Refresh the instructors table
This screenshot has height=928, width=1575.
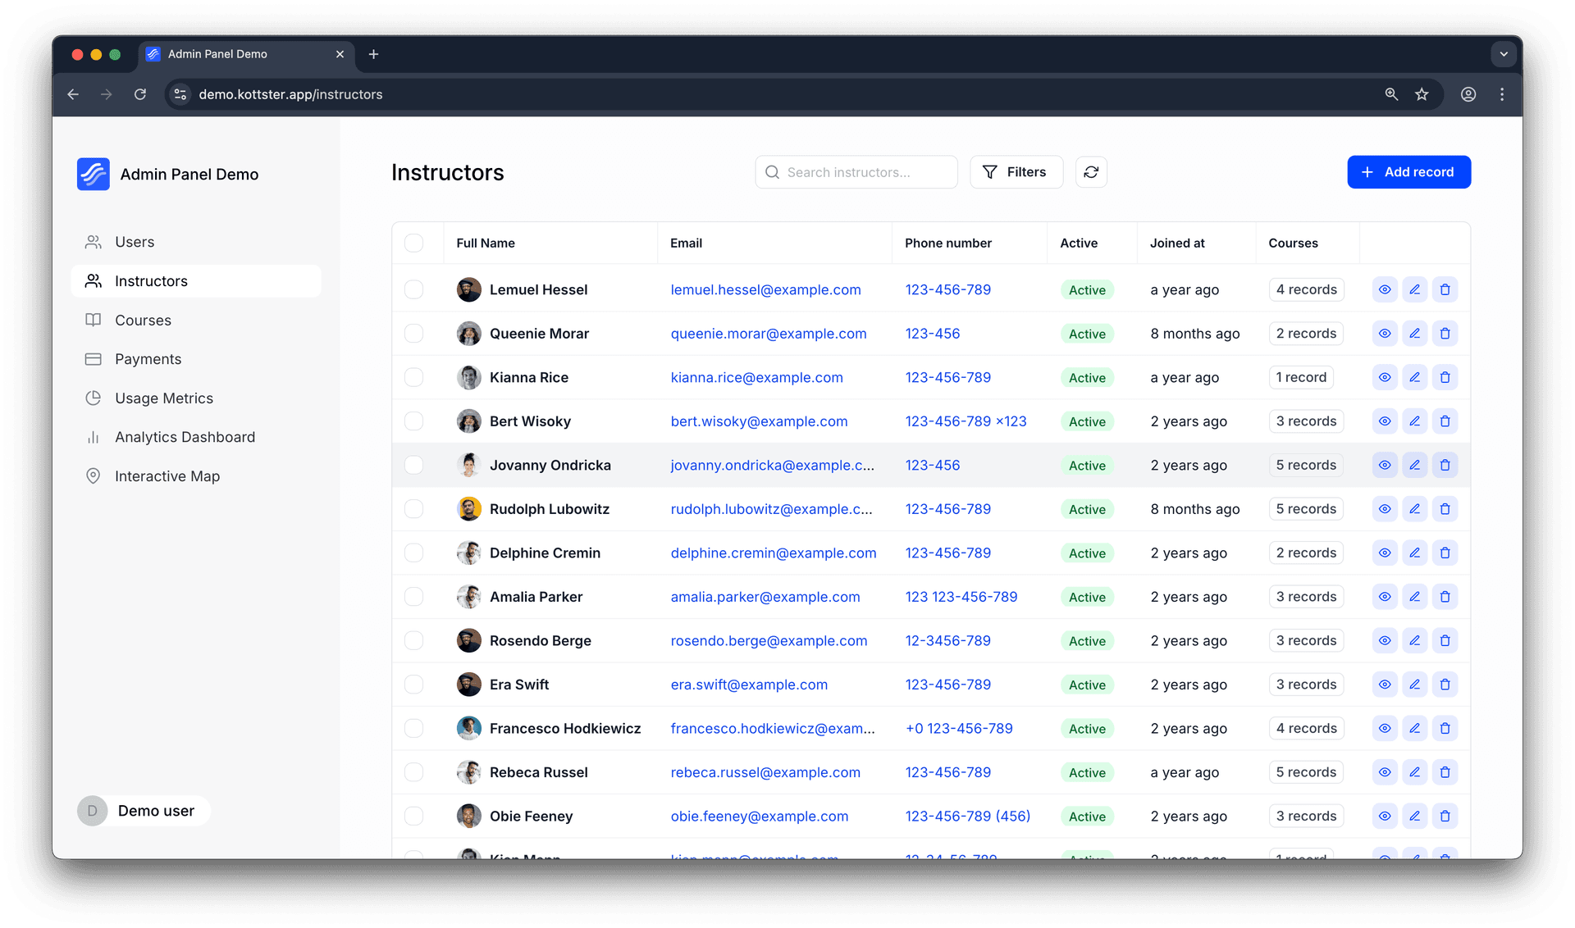click(x=1091, y=172)
